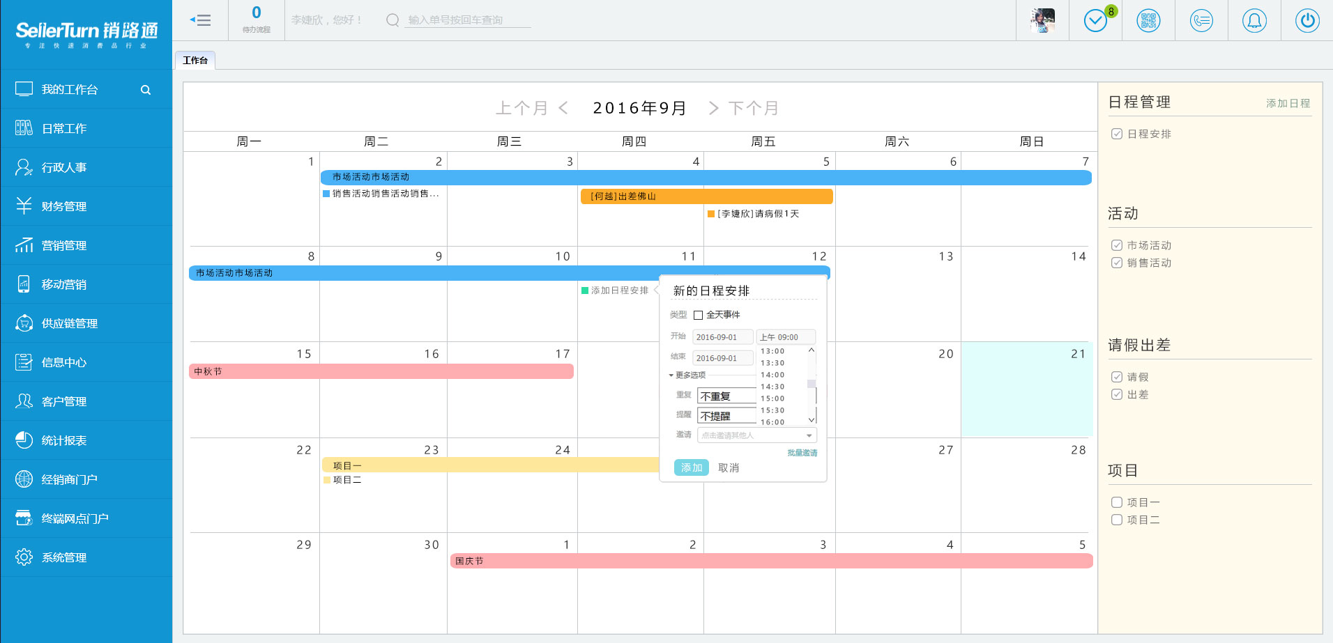The image size is (1333, 643).
Task: Click 添加 button in schedule popup
Action: pyautogui.click(x=692, y=467)
